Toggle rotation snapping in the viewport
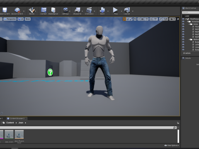Viewport: 199px width, 149px height. pyautogui.click(x=151, y=19)
